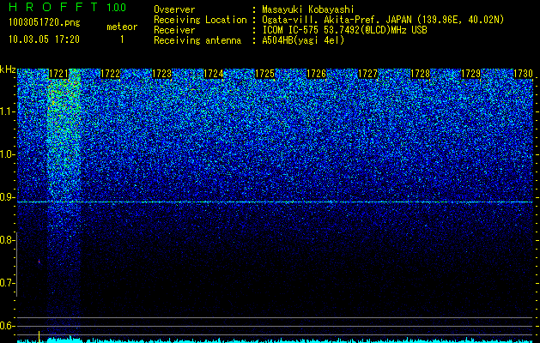Click the Ogata-vill. Akita-Pref. JAPAN location text
The height and width of the screenshot is (343, 540).
pos(382,20)
